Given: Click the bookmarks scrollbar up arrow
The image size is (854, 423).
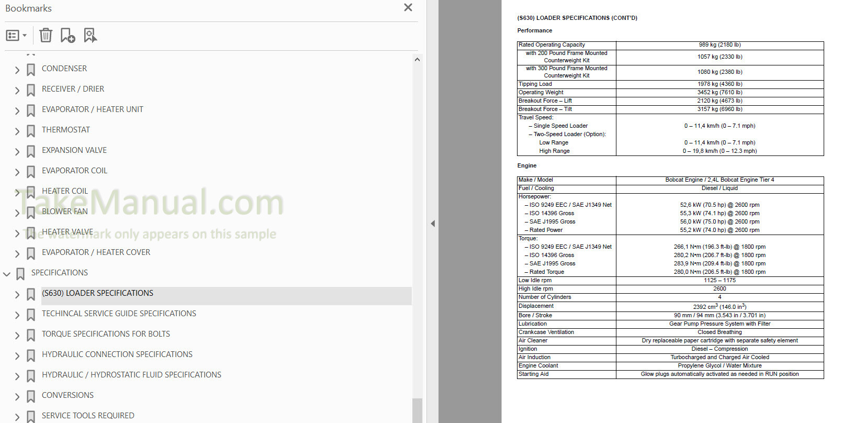Looking at the screenshot, I should point(417,60).
